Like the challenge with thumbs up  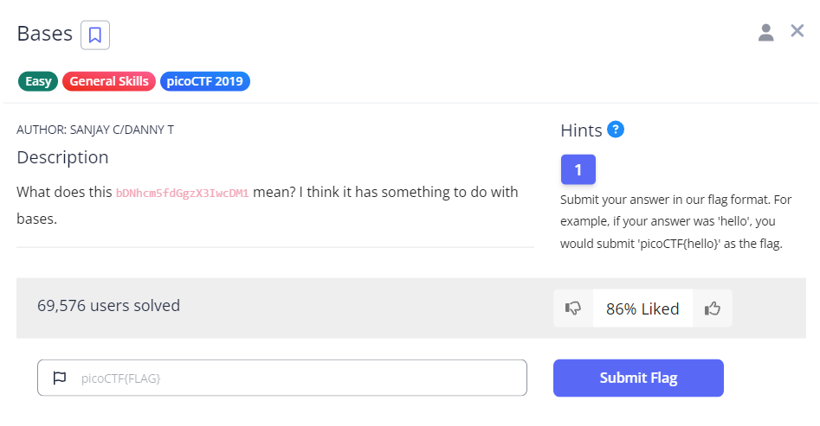(x=713, y=308)
